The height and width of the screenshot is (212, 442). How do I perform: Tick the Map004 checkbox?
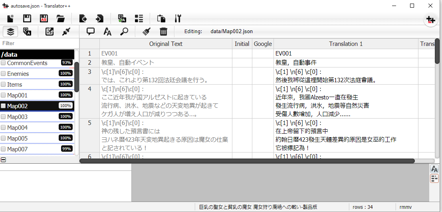pos(3,127)
